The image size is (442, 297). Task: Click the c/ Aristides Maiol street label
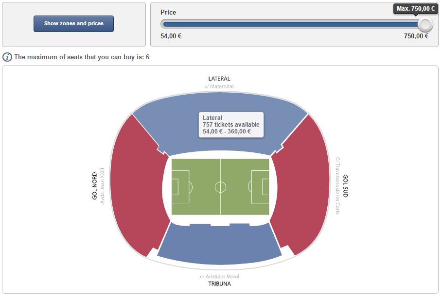pyautogui.click(x=219, y=277)
